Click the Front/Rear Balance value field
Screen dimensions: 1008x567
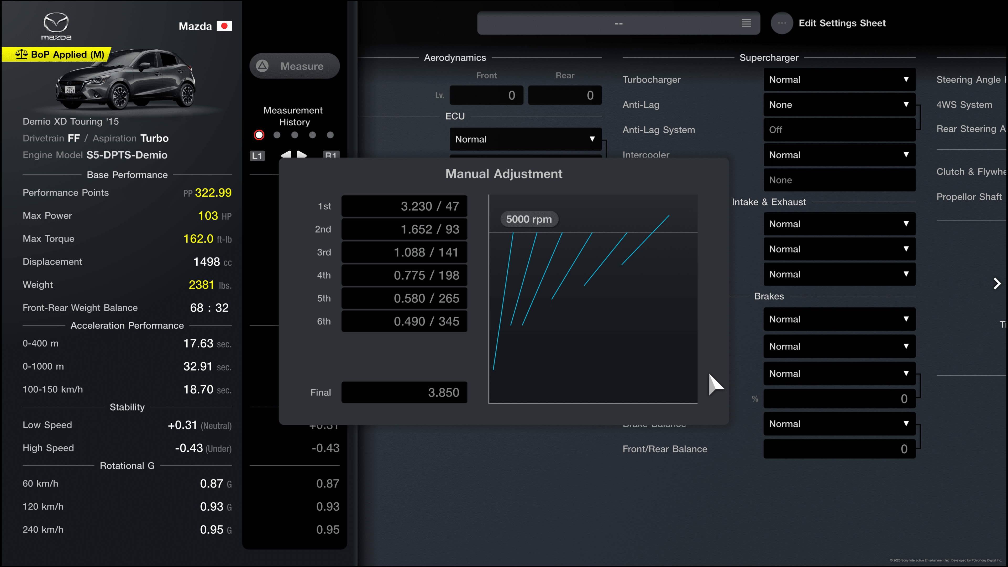point(839,449)
